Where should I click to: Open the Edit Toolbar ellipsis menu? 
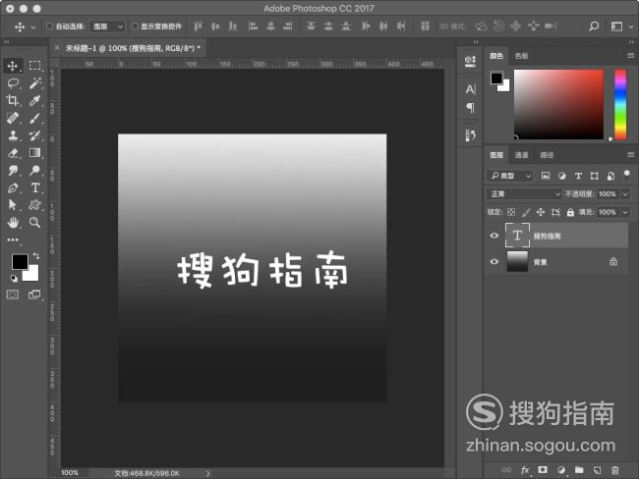(x=13, y=239)
